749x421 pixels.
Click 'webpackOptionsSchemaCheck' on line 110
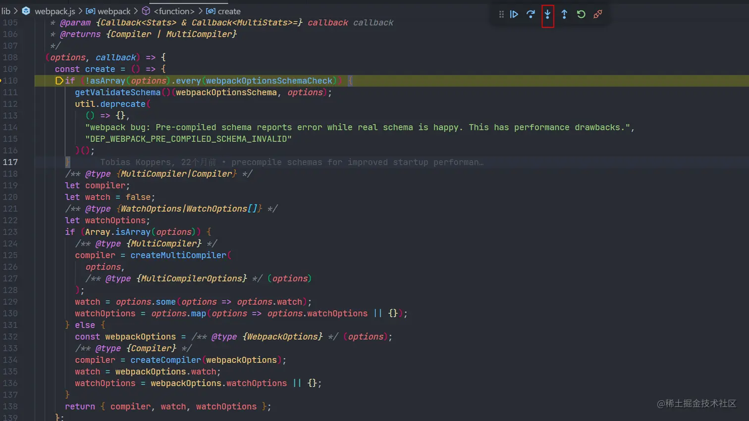[x=269, y=81]
